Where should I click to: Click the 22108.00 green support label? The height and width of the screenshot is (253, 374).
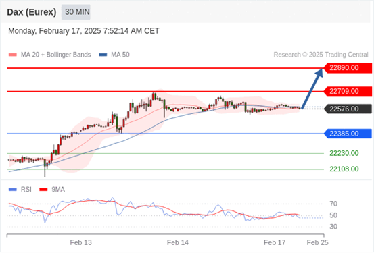point(344,169)
